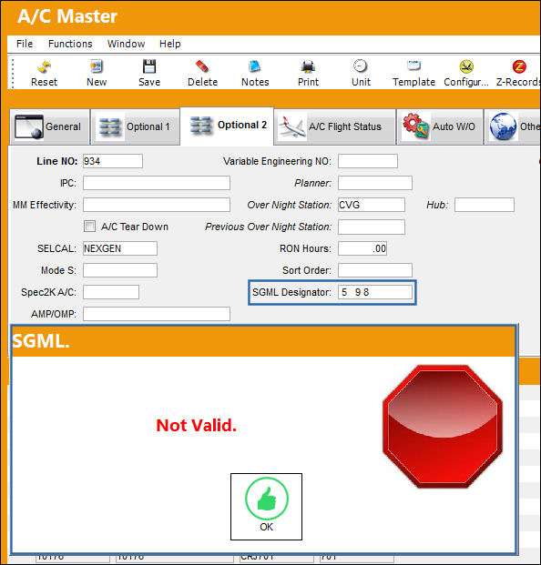Focus the AMP/OMP input field

156,314
